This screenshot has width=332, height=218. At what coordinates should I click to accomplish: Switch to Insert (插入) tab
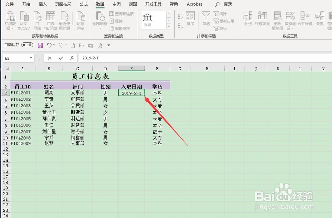coord(42,4)
